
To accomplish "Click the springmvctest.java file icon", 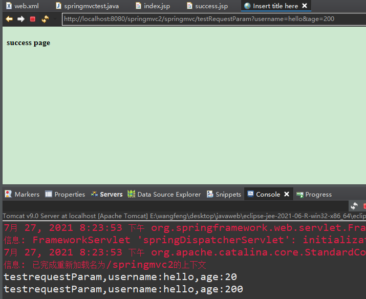I will click(58, 6).
